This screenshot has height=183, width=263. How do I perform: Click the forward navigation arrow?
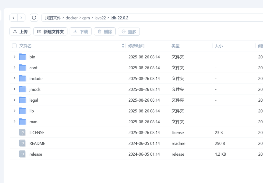coord(21,17)
